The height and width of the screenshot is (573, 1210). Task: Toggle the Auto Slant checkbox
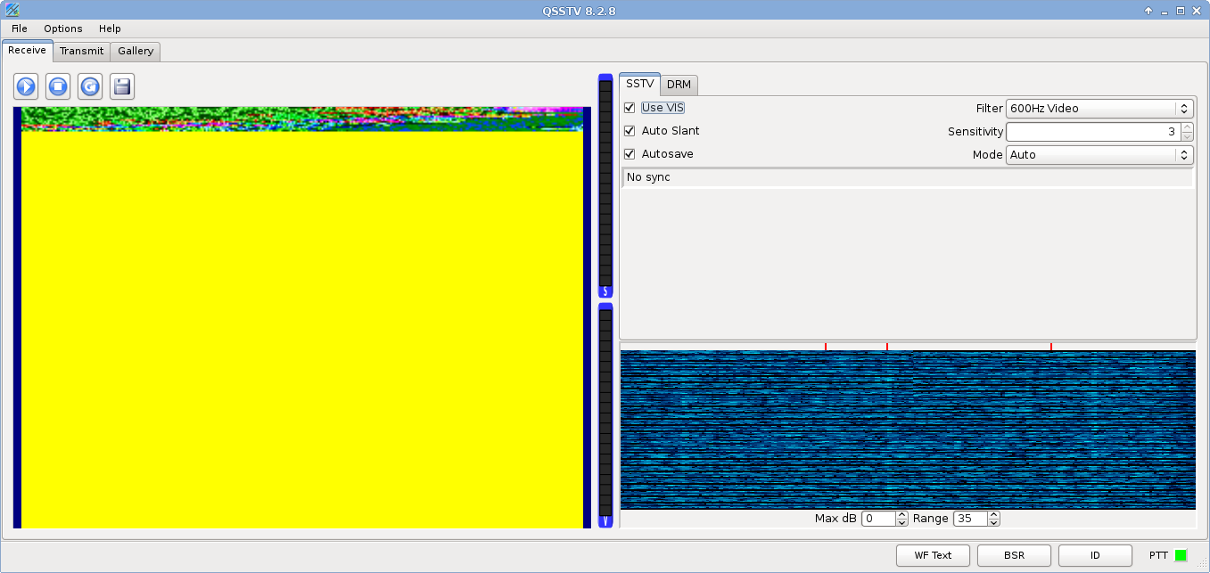point(630,131)
